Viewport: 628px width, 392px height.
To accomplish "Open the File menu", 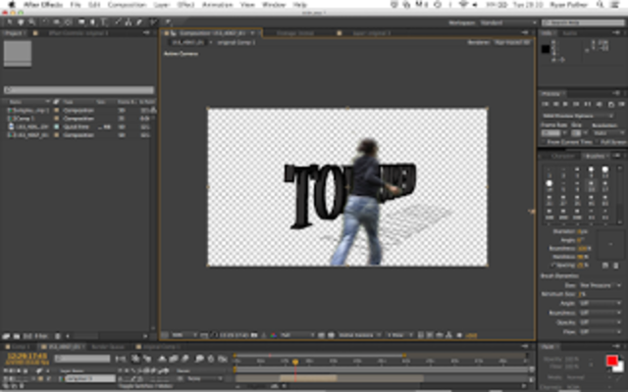I will [x=76, y=4].
